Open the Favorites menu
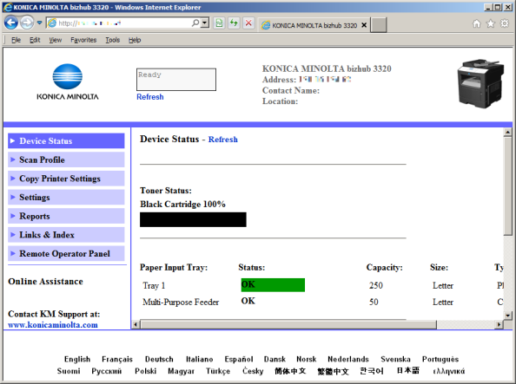 tap(83, 40)
